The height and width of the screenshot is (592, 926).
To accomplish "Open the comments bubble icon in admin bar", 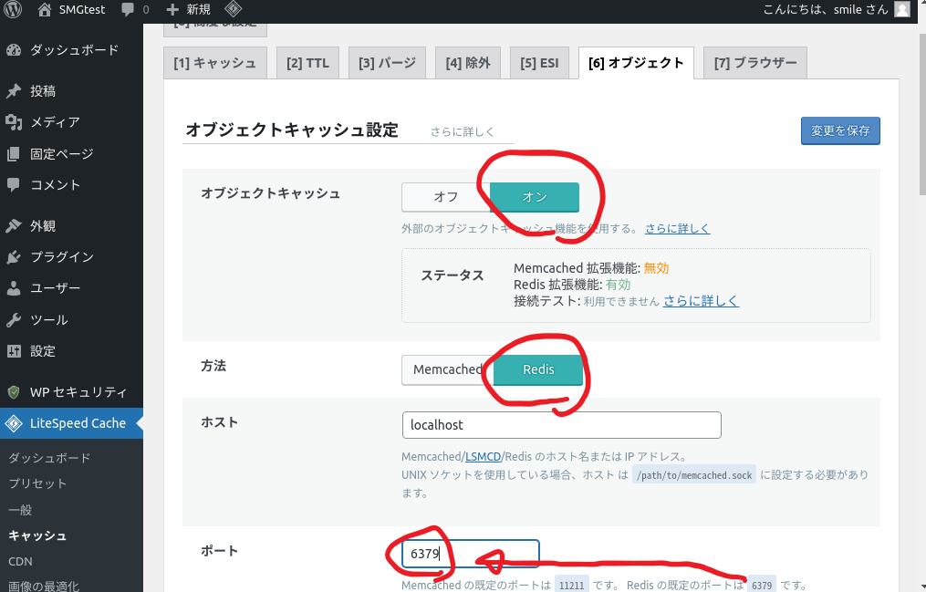I will tap(128, 9).
